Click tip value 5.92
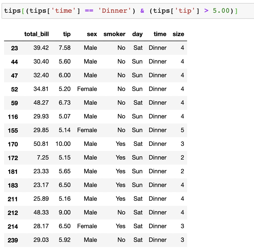Screen dimensions: 254x249 (64, 240)
